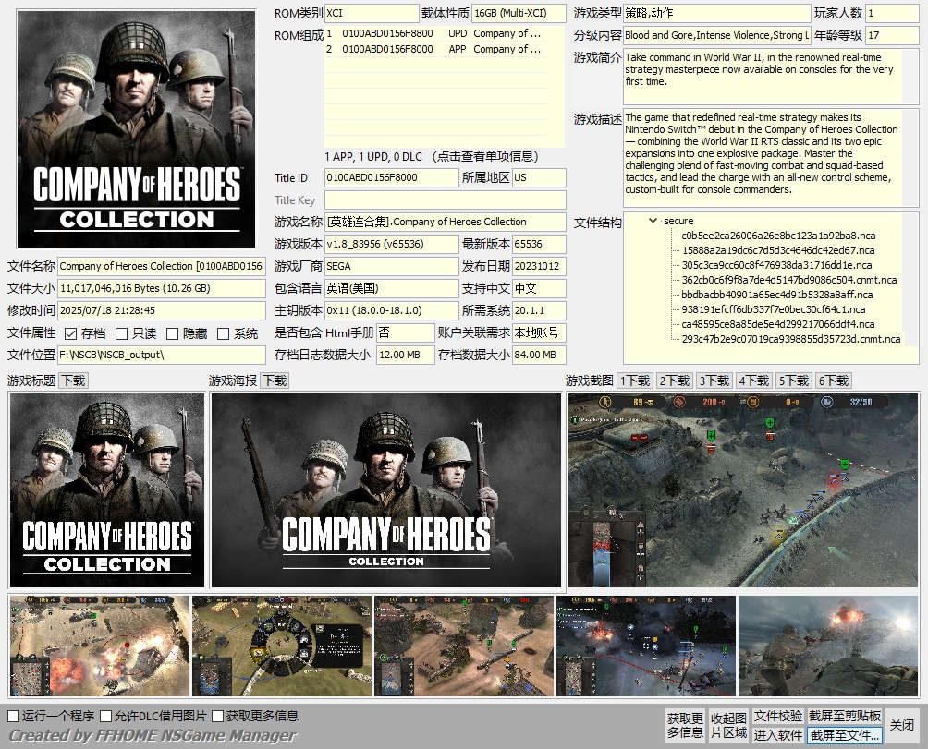928x749 pixels.
Task: Click the 分级内容 Blood and Gore field
Action: 716,35
